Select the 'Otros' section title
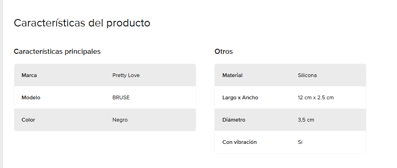 coord(224,52)
